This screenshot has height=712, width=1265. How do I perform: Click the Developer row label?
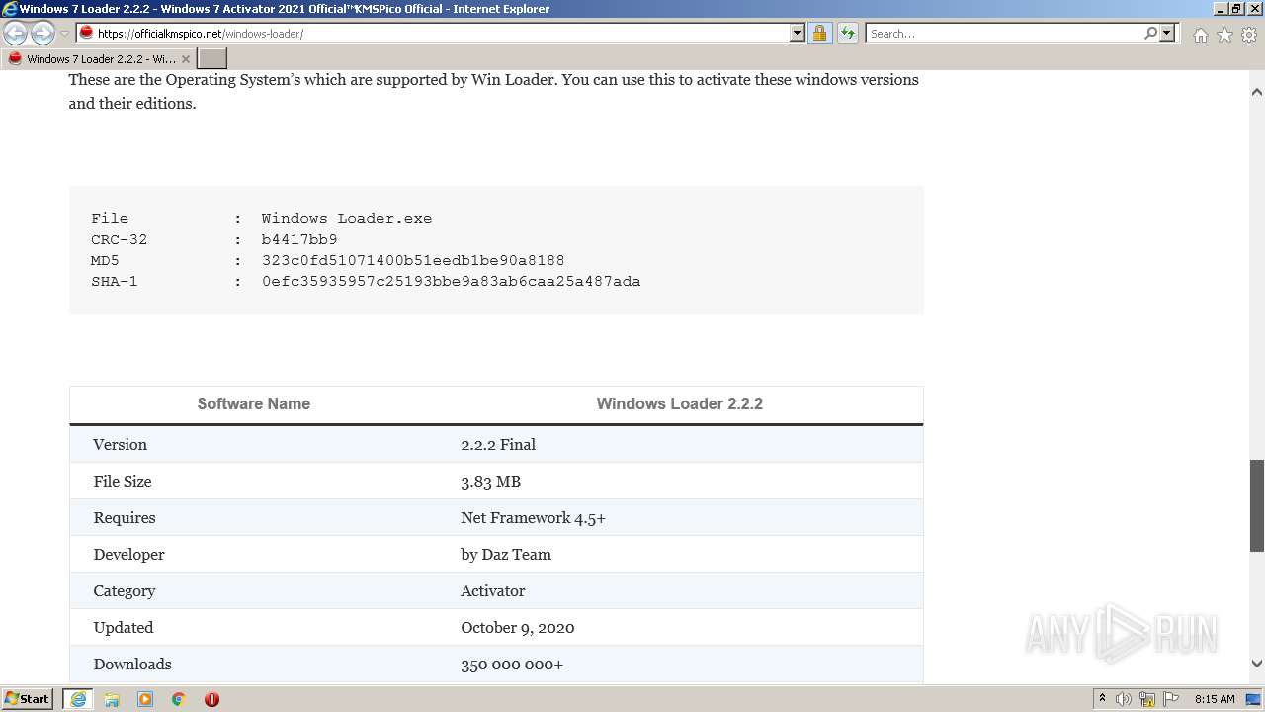tap(128, 554)
